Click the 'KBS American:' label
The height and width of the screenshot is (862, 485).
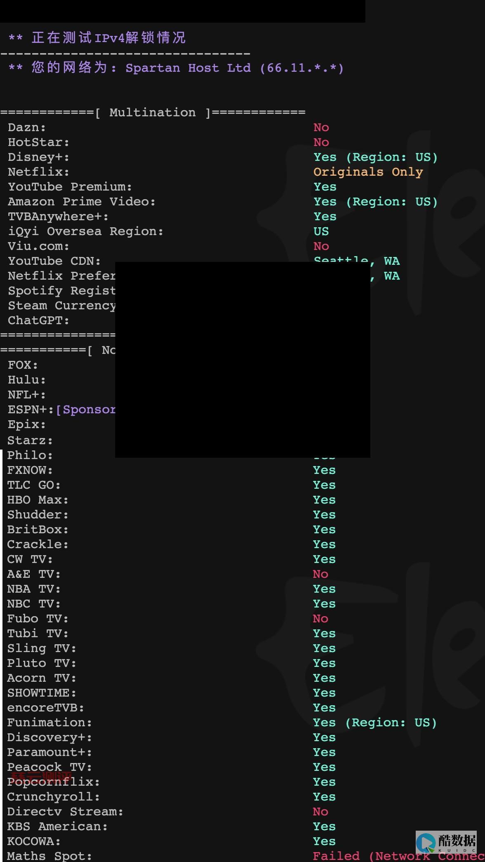tap(57, 827)
